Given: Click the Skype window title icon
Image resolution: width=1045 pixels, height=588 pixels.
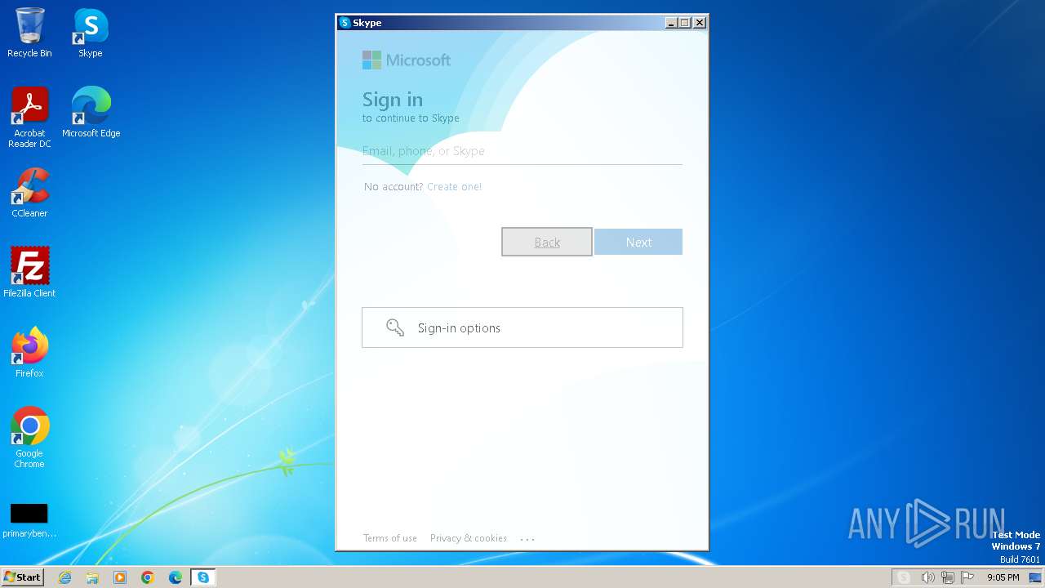Looking at the screenshot, I should 345,23.
